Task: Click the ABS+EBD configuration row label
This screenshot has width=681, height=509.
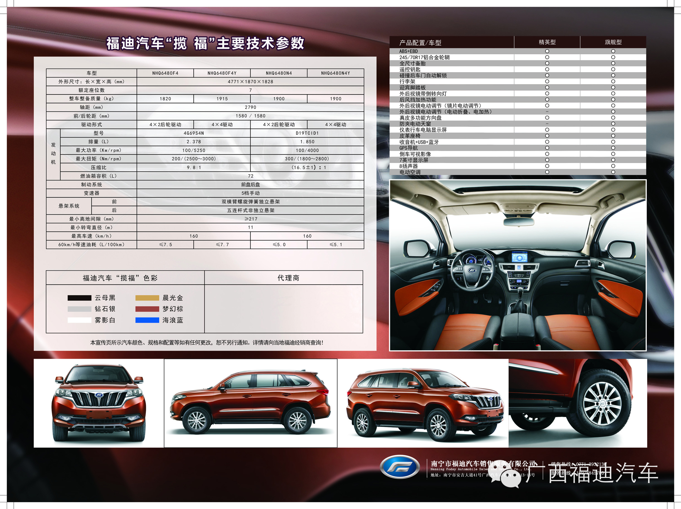Action: coord(408,51)
